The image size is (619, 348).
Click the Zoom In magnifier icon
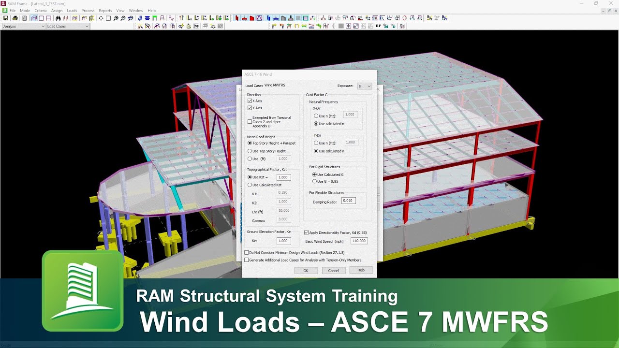116,18
